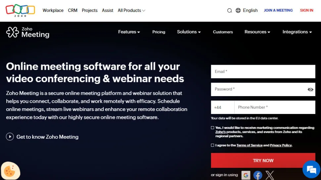Sign in using Google icon
Image resolution: width=321 pixels, height=180 pixels.
pos(246,175)
